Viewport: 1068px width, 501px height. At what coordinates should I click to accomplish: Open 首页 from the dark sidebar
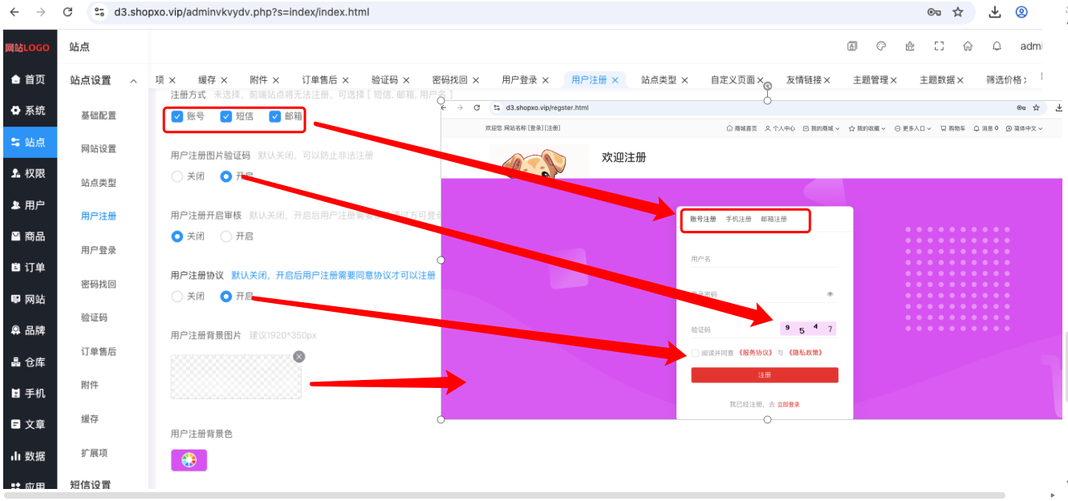click(x=28, y=79)
